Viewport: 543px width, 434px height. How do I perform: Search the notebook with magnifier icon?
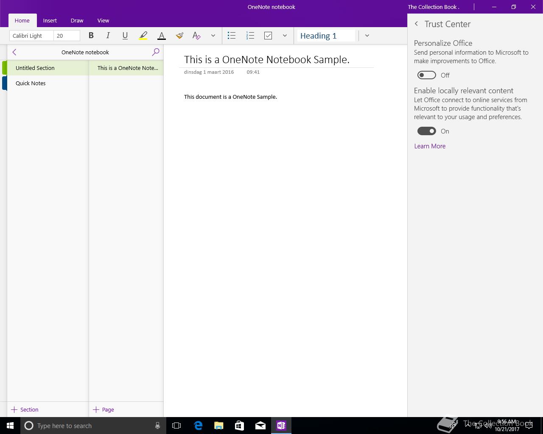pos(156,52)
